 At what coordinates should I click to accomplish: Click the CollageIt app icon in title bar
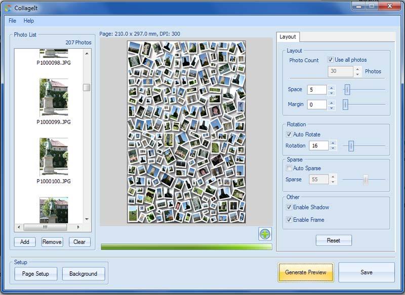(x=8, y=8)
